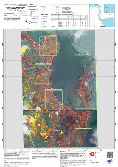
Task: Click the consequences summary table
Action: 69,20
